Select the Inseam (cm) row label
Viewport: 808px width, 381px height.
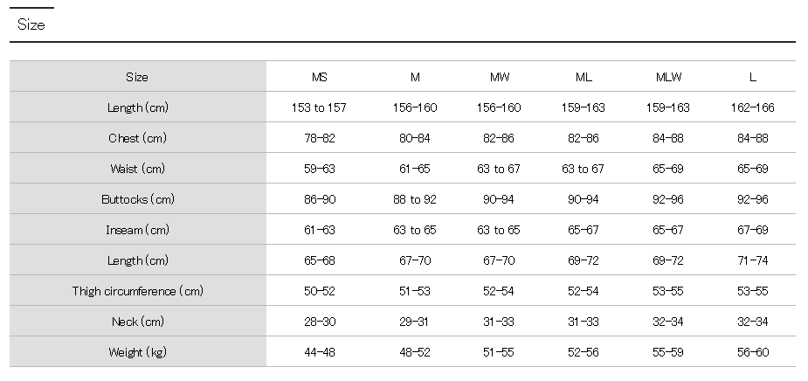137,230
